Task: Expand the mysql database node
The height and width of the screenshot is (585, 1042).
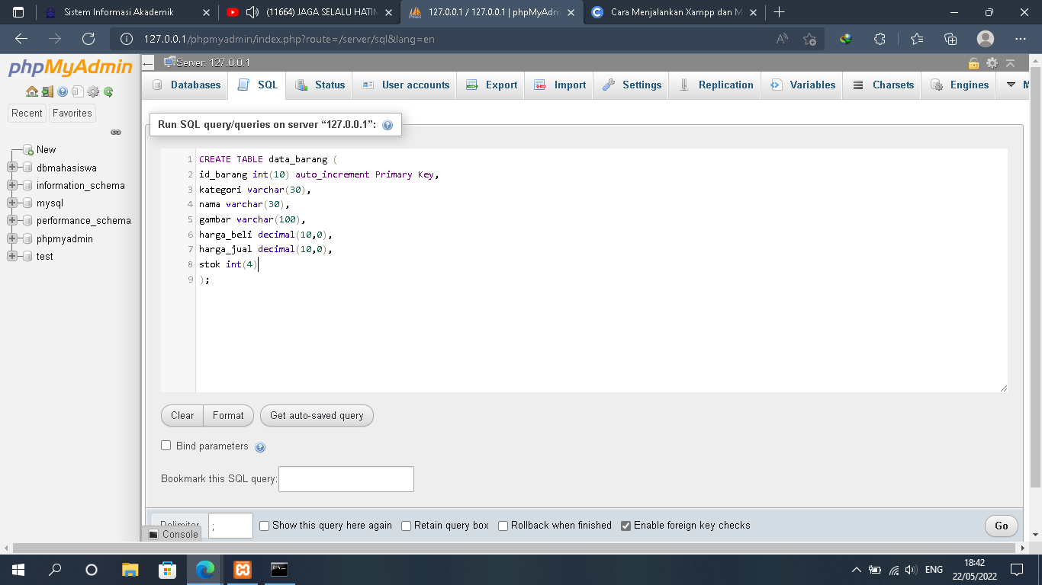Action: [12, 203]
